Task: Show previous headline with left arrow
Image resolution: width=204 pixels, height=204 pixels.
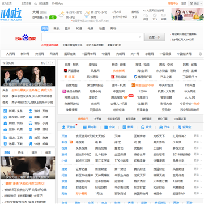Action: click(x=49, y=63)
